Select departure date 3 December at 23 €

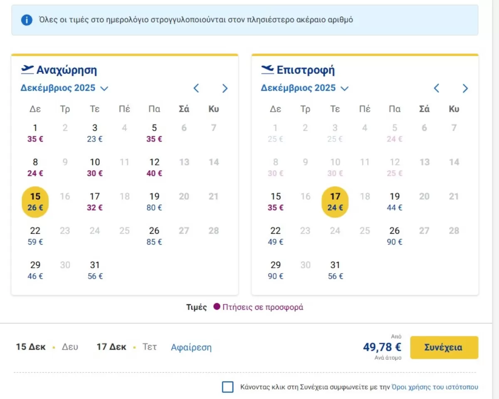click(x=95, y=133)
